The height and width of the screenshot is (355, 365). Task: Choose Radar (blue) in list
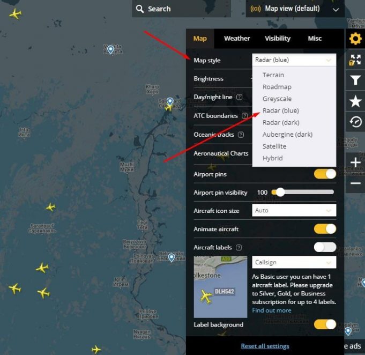point(280,110)
